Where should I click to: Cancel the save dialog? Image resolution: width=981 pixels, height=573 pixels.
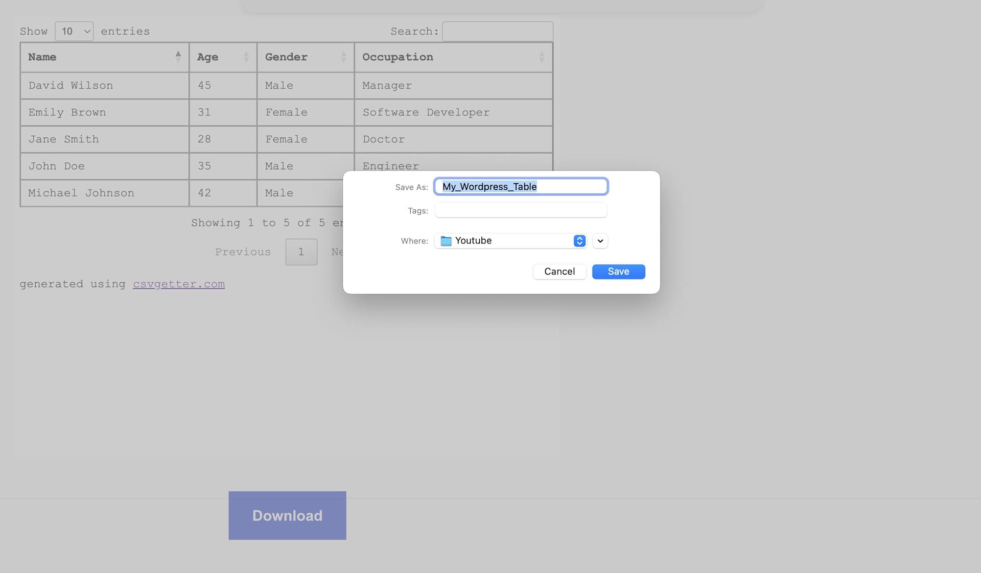[559, 271]
